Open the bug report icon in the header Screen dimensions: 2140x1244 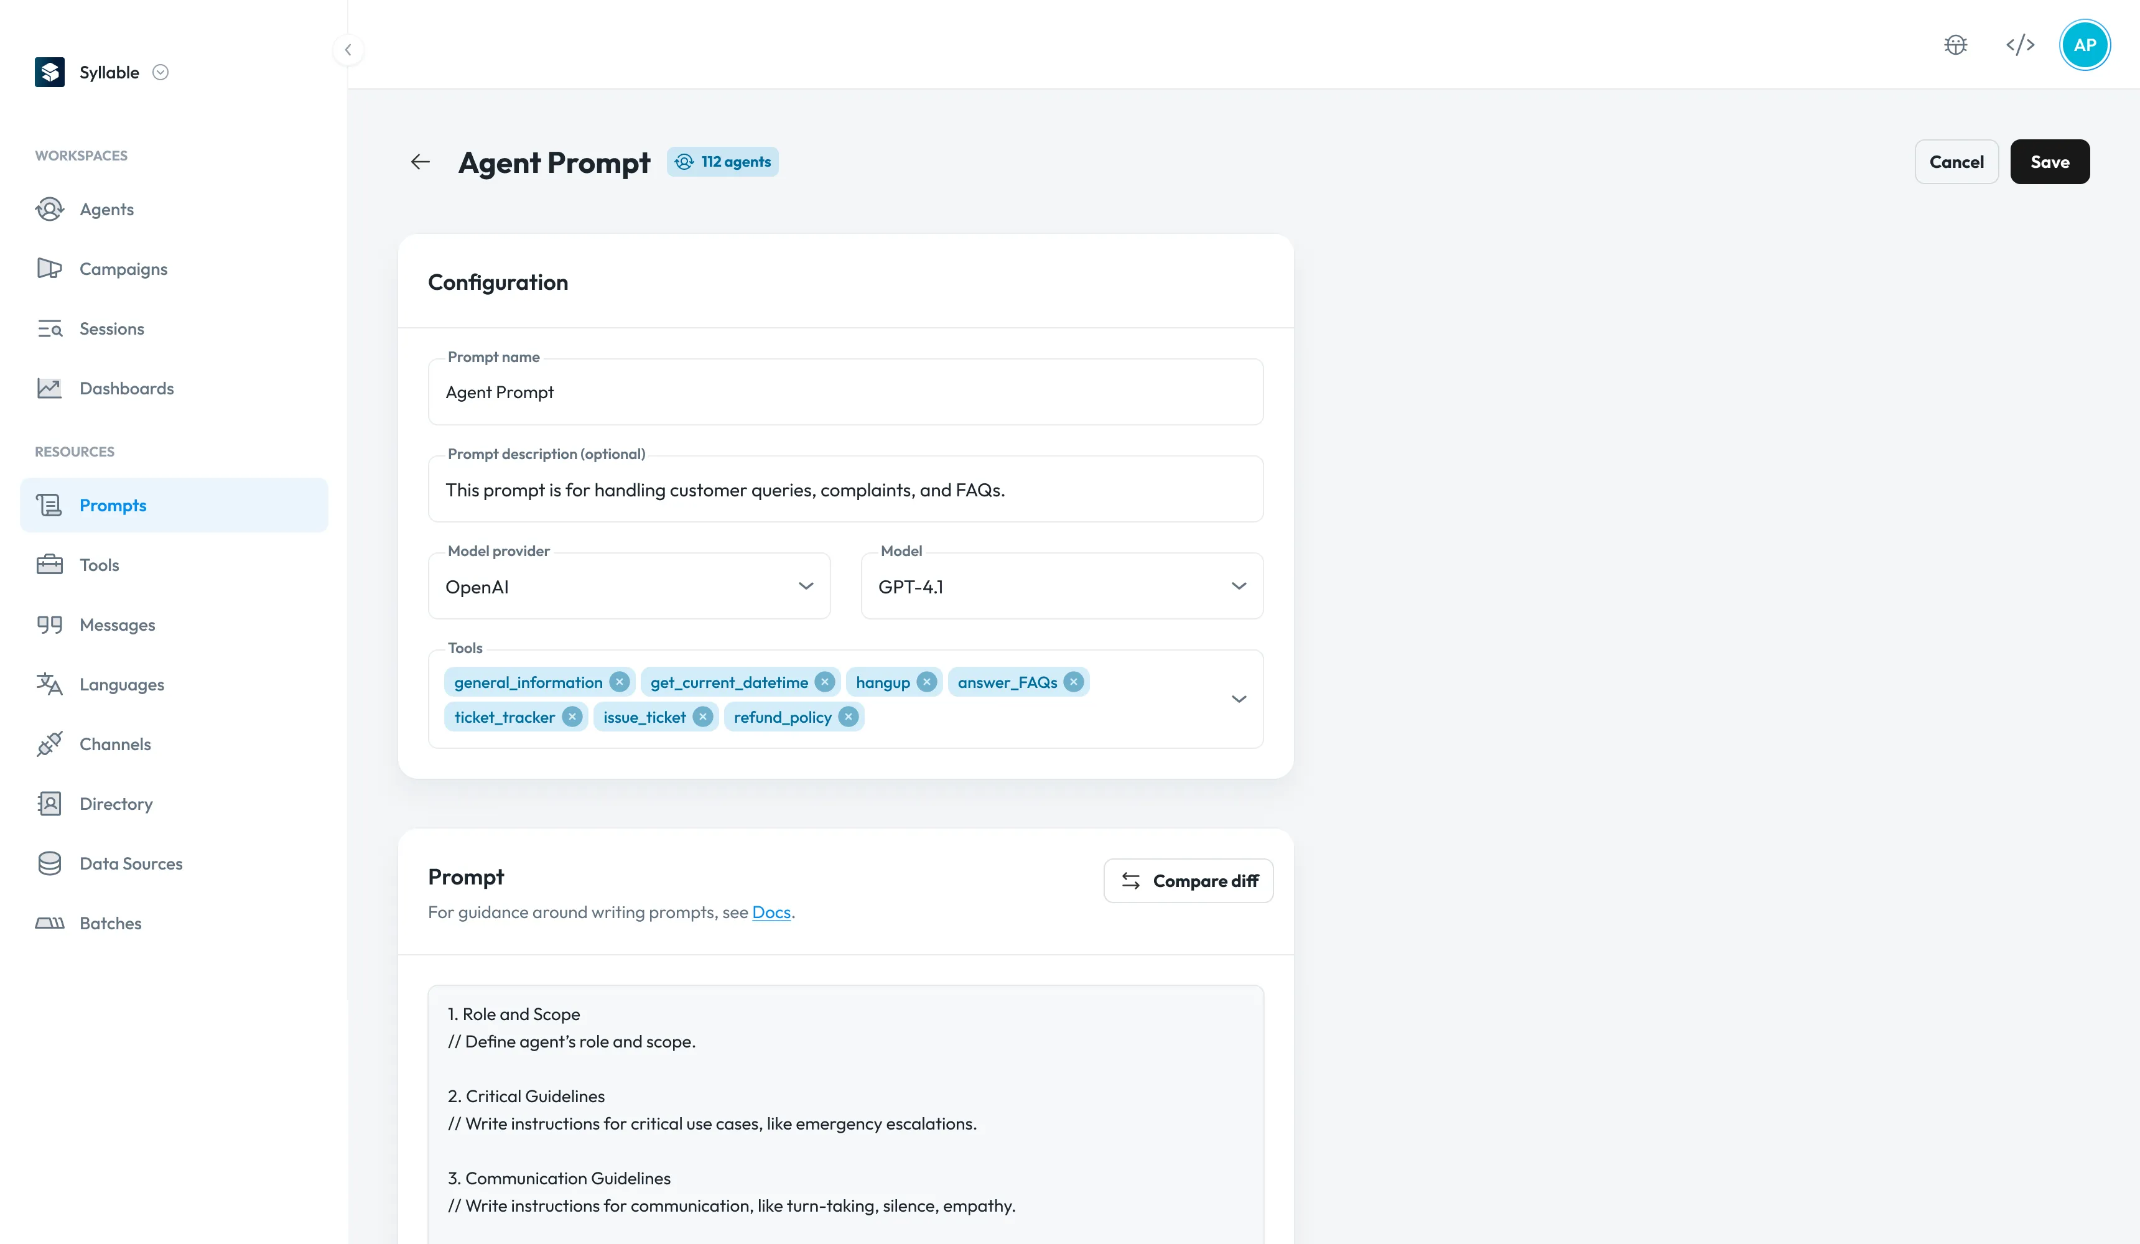coord(1956,45)
